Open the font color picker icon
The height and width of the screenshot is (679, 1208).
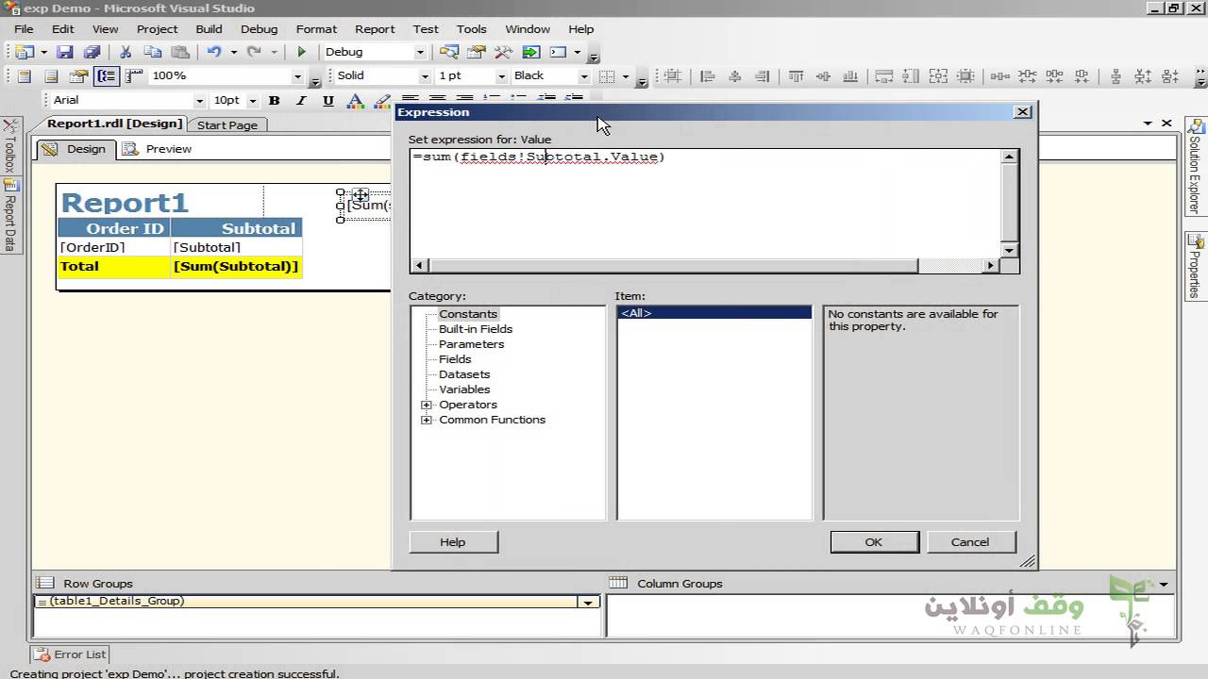(356, 100)
